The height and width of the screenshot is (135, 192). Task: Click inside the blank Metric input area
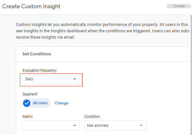tap(44, 126)
